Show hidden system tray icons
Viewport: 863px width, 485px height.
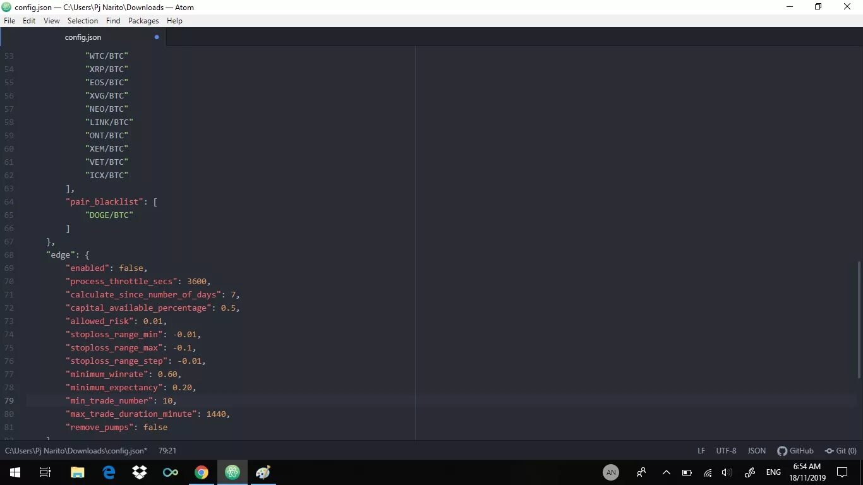click(666, 472)
